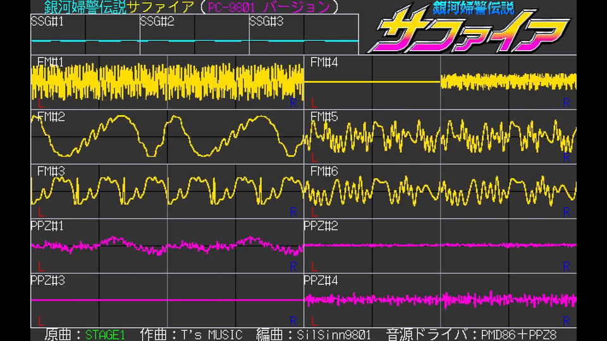
Task: Click the SSG#2 channel label
Action: 157,21
